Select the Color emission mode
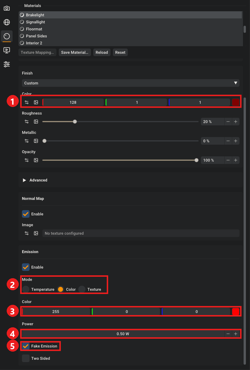 tap(61, 289)
